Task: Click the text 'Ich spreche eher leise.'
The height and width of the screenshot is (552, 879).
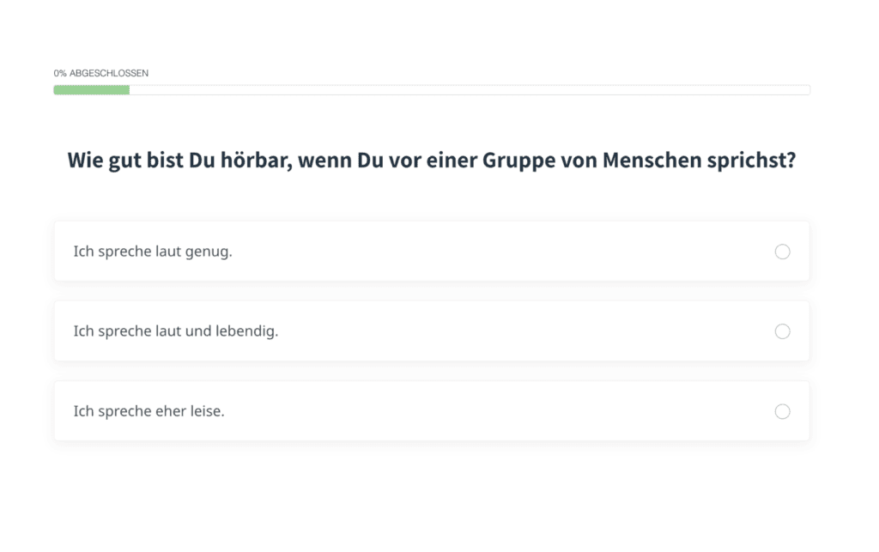Action: point(149,411)
